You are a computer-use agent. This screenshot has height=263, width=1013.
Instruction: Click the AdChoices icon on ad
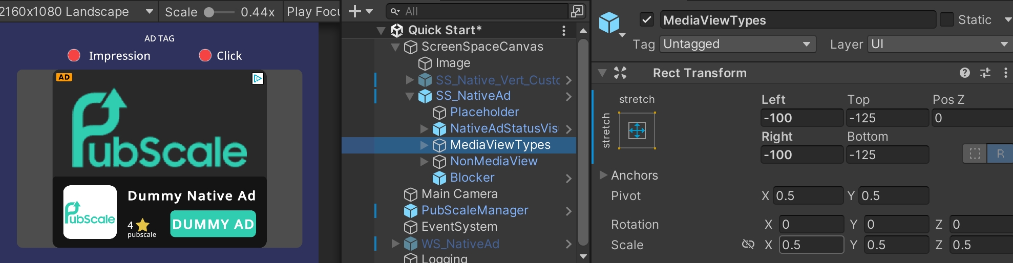point(258,78)
